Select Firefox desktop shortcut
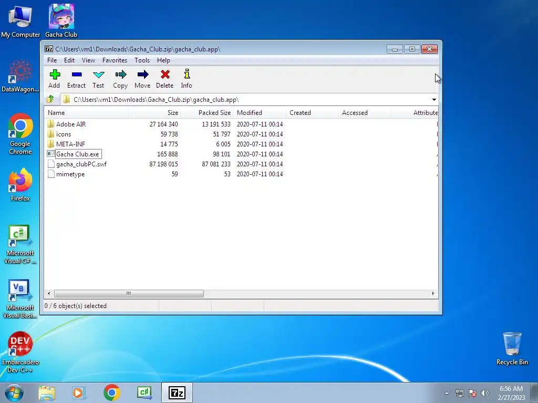This screenshot has height=403, width=538. pyautogui.click(x=20, y=185)
